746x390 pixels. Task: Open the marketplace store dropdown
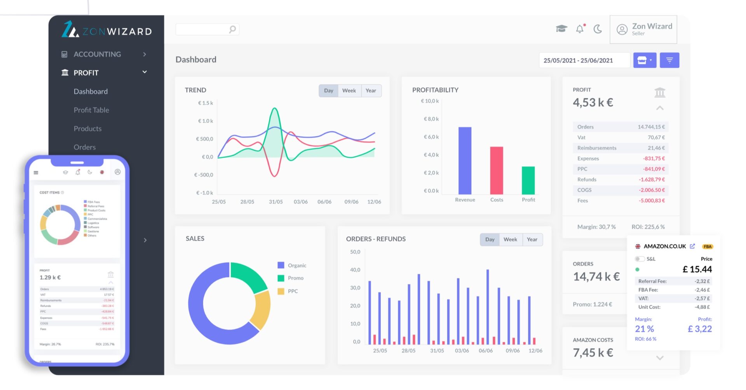point(645,60)
